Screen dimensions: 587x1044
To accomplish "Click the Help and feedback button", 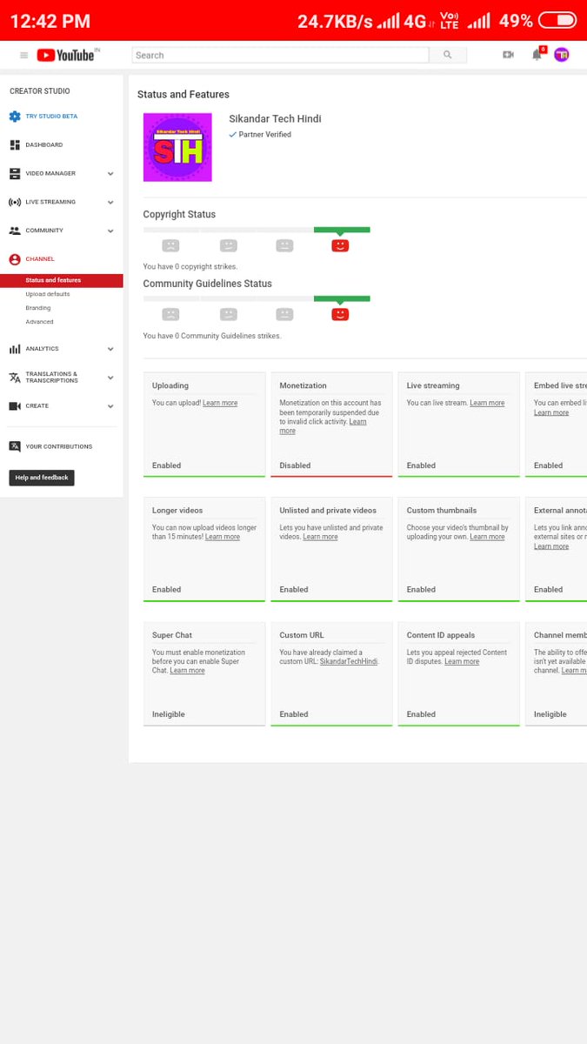I will click(42, 478).
